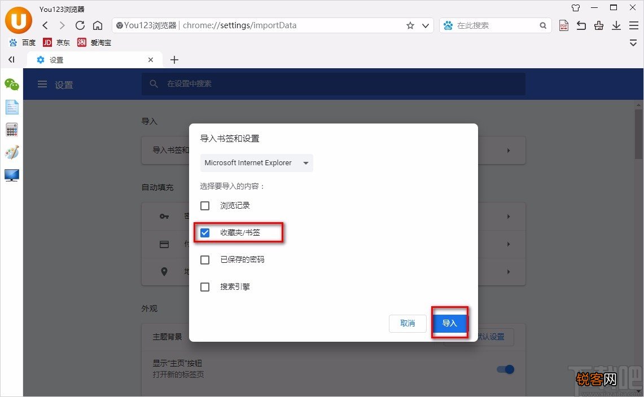Open the browser hamburger menu

[633, 25]
